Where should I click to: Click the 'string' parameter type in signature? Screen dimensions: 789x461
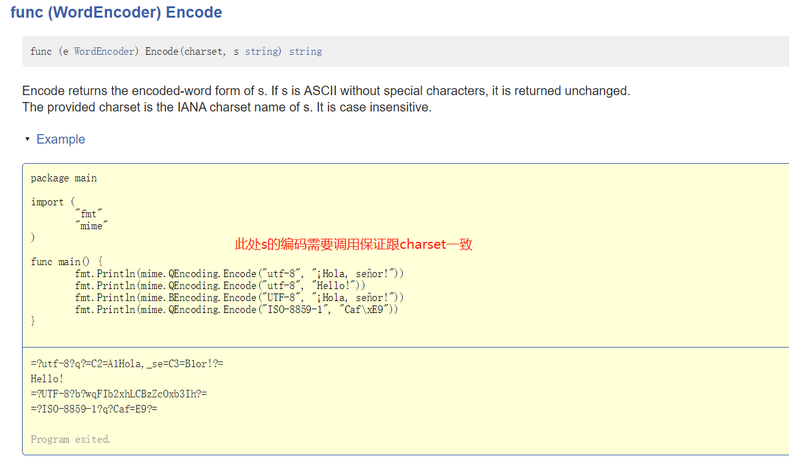[x=262, y=52]
